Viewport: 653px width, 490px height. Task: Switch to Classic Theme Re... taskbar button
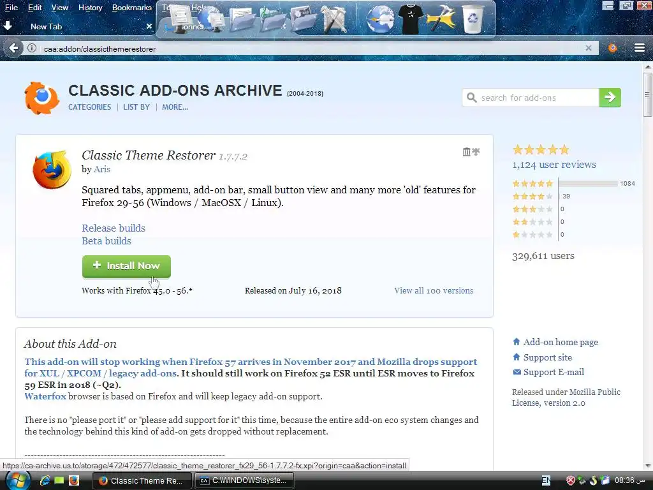[142, 480]
